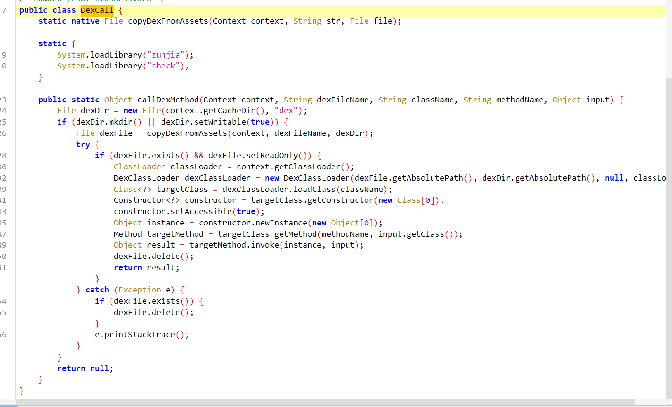
Task: Click the line number beside e.printStackTrace
Action: pyautogui.click(x=3, y=334)
